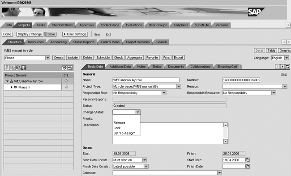Open the Start Date Constr. dropdown
This screenshot has height=176, width=291.
tap(145, 160)
